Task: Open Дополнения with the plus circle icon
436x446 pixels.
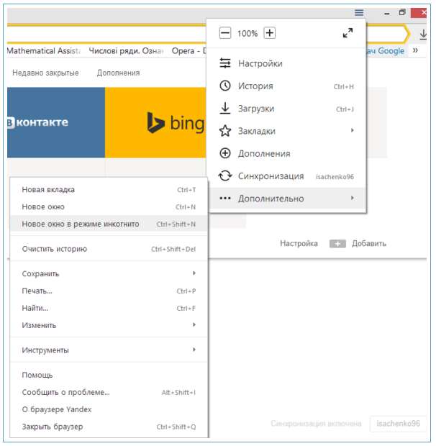Action: [264, 153]
